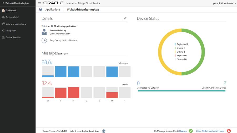Image resolution: width=237 pixels, height=133 pixels.
Task: Click the Registered 0 legend entry
Action: tap(181, 44)
